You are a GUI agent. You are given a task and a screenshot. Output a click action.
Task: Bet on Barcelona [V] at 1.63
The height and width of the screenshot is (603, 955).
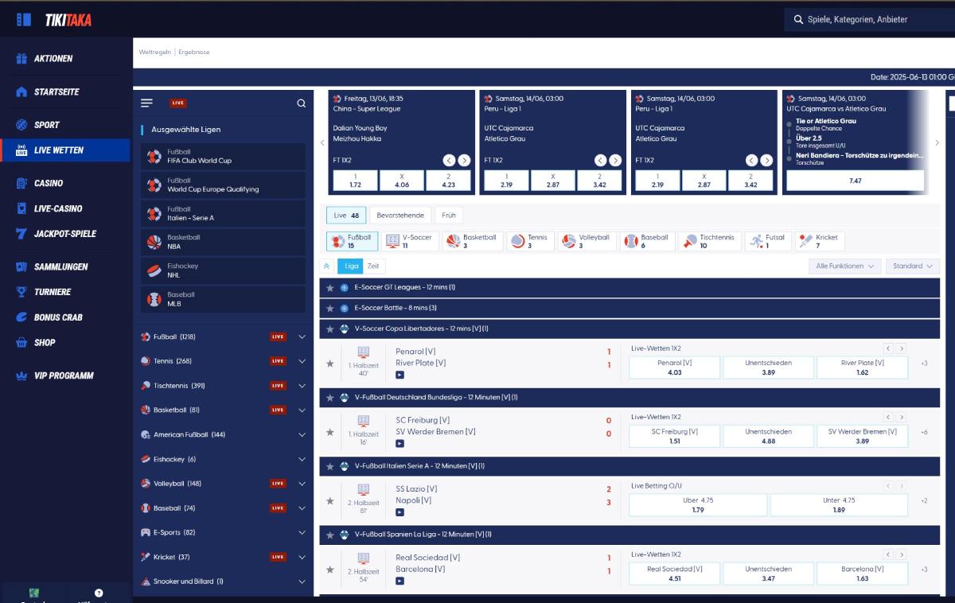click(862, 574)
